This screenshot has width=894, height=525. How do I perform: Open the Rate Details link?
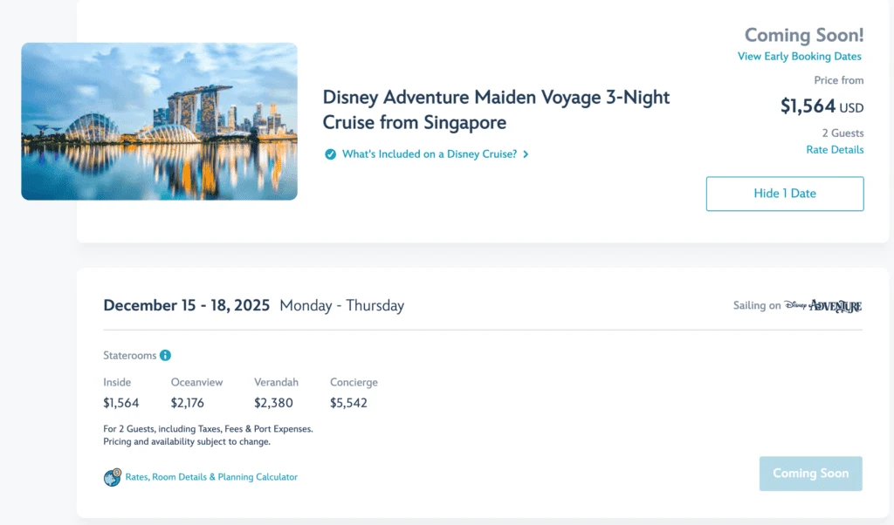pyautogui.click(x=835, y=150)
